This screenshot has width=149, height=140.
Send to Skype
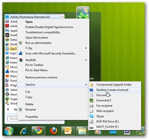(x=100, y=116)
